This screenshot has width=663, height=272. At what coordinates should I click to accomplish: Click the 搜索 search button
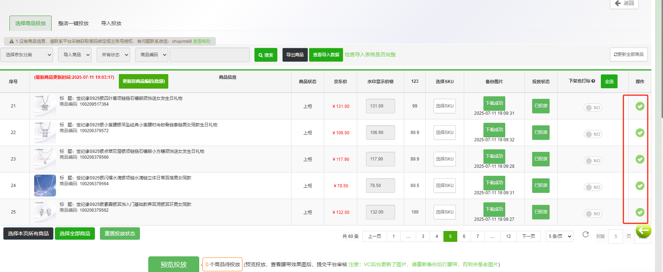pos(266,55)
